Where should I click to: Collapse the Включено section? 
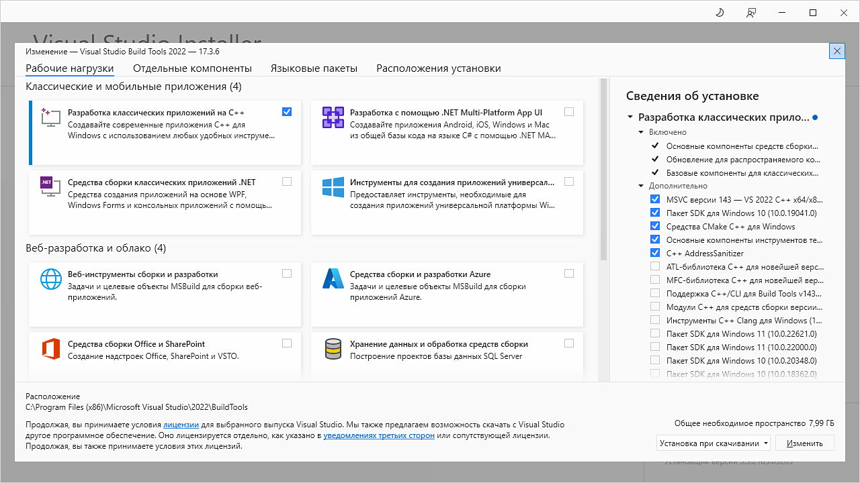tap(640, 131)
